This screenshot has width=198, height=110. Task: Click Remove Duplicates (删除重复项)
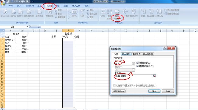pos(109,14)
